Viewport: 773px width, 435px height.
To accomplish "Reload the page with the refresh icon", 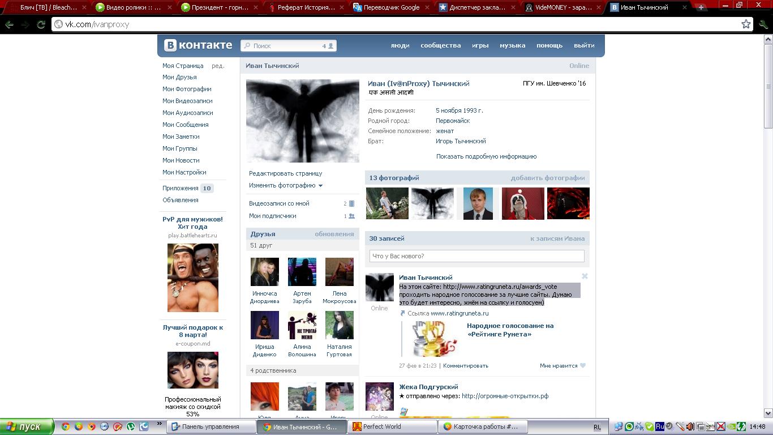I will coord(41,24).
